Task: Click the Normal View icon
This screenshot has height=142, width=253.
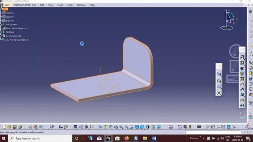Action: pos(132,127)
